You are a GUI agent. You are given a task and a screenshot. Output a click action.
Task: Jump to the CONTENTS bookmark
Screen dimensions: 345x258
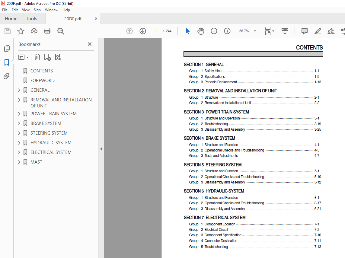pos(42,71)
